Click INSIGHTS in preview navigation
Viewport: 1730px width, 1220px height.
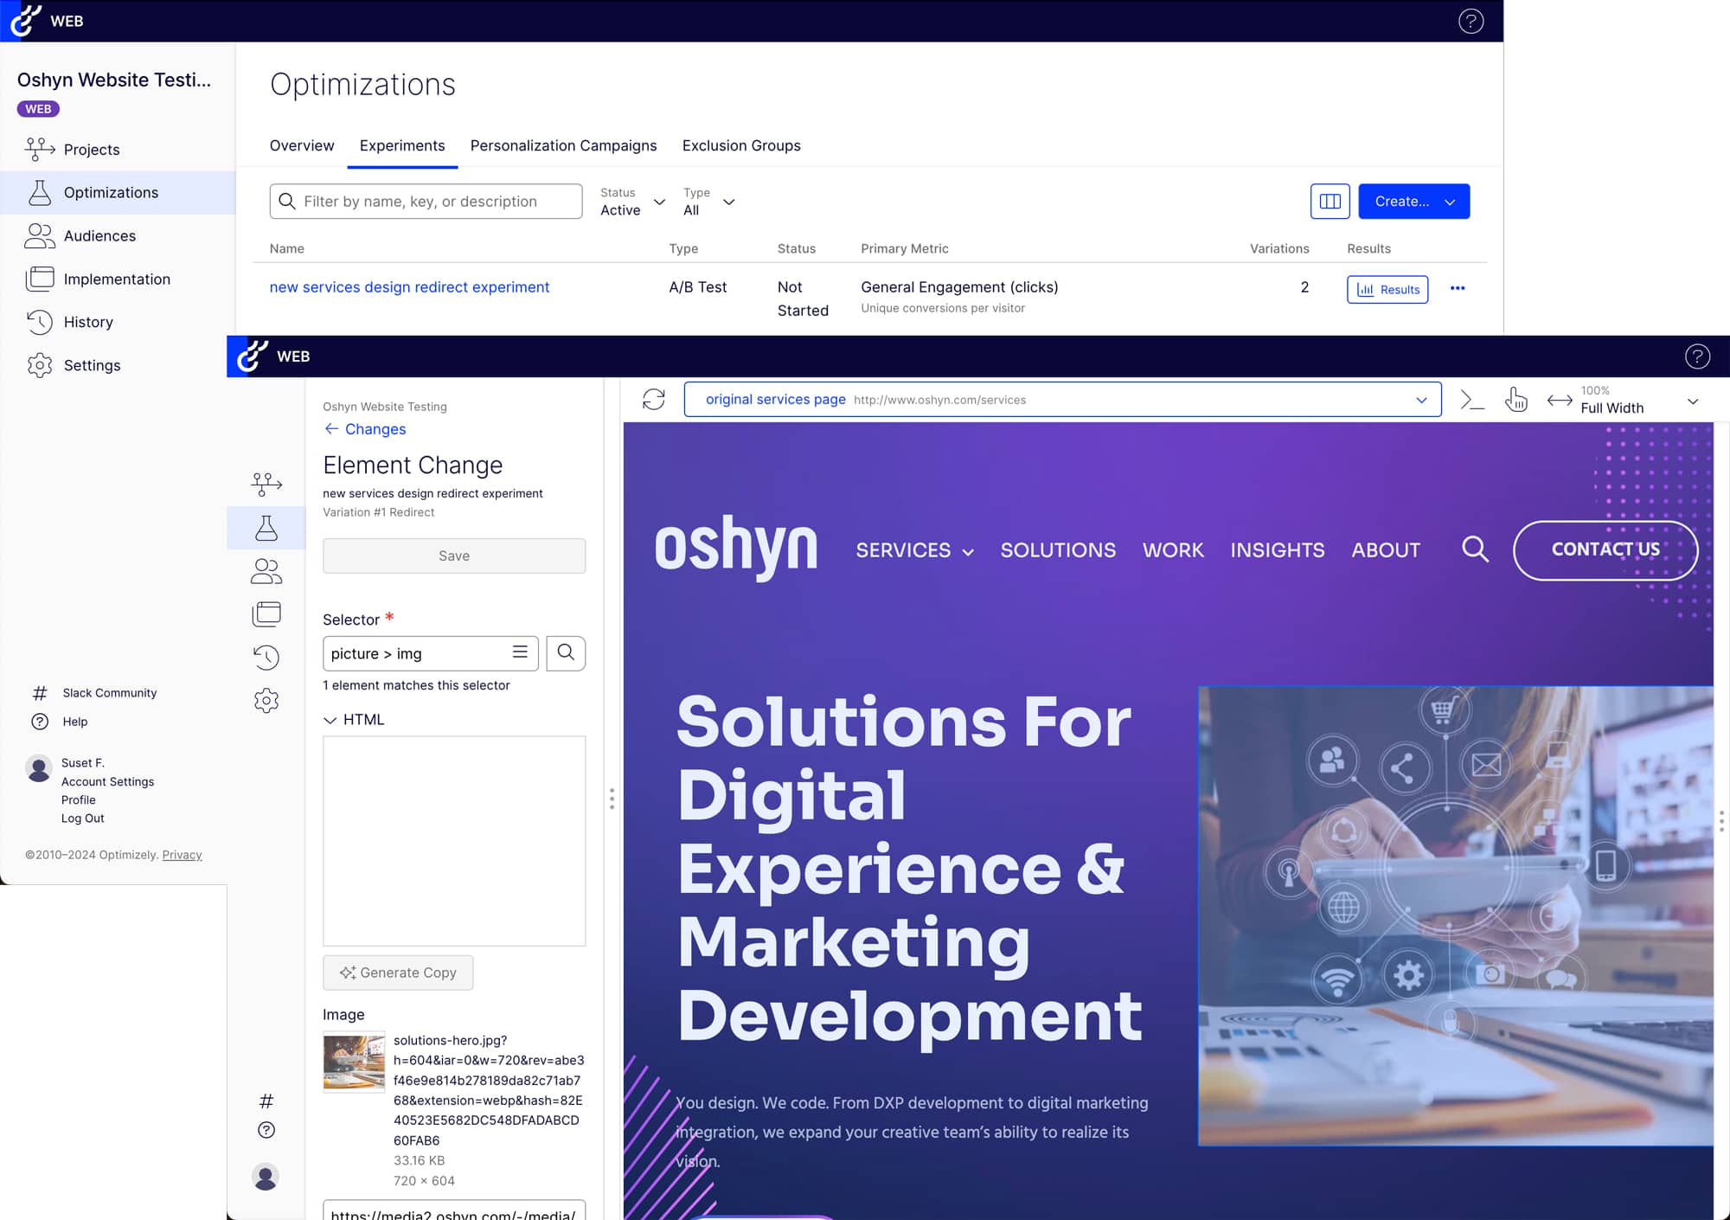(x=1277, y=550)
